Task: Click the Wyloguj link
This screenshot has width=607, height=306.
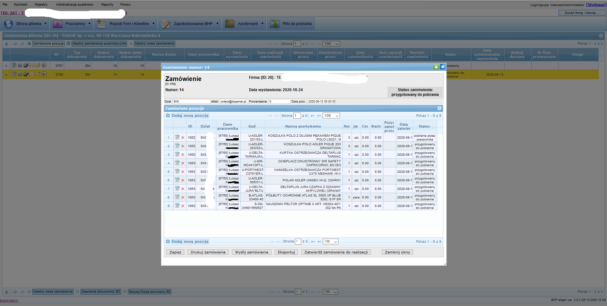Action: (x=596, y=5)
